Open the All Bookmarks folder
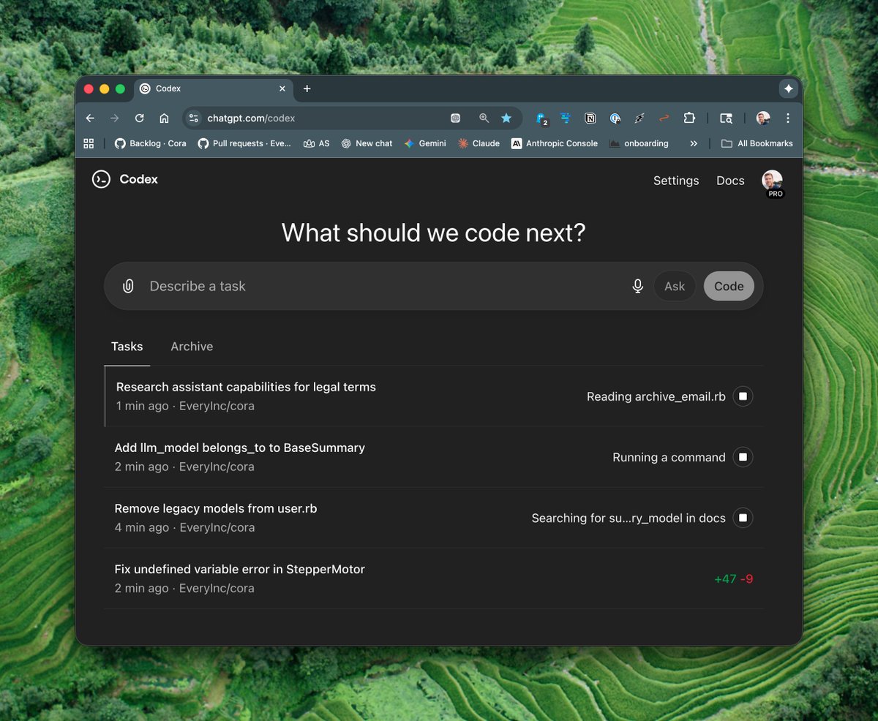 point(757,143)
